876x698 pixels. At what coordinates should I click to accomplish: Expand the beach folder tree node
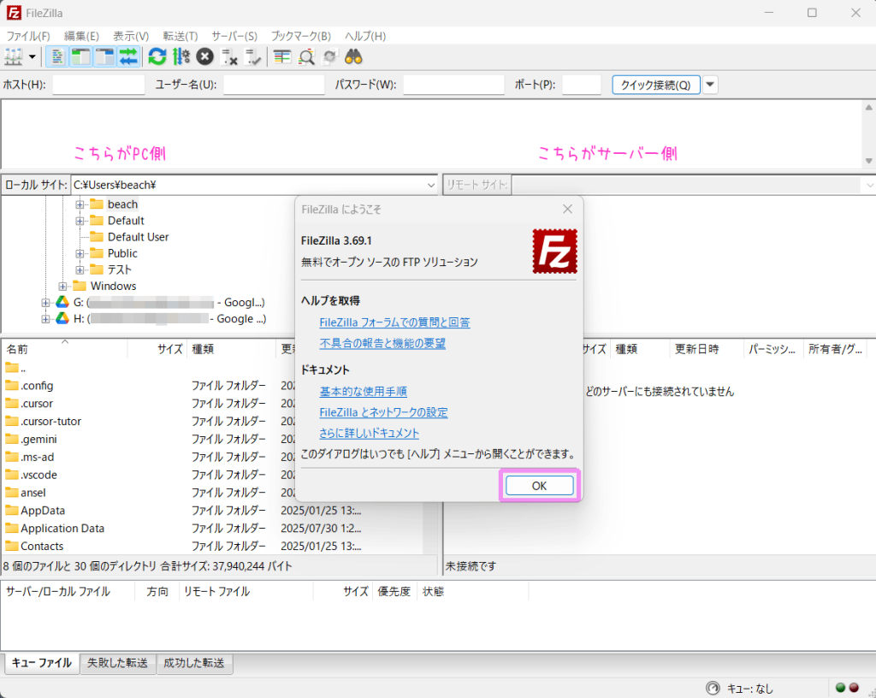click(80, 204)
